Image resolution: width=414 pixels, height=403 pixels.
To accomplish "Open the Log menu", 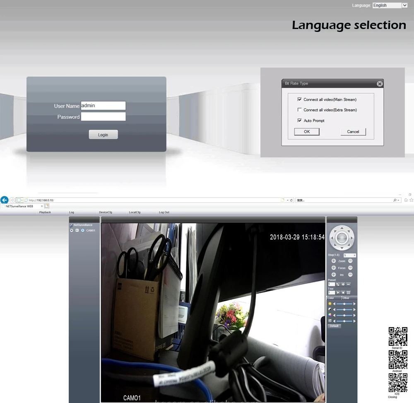I will (x=72, y=212).
